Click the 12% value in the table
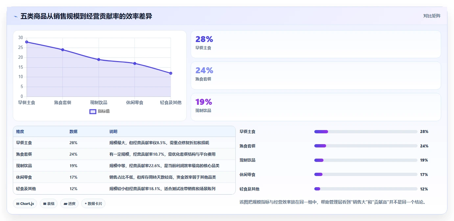 [x=73, y=189]
